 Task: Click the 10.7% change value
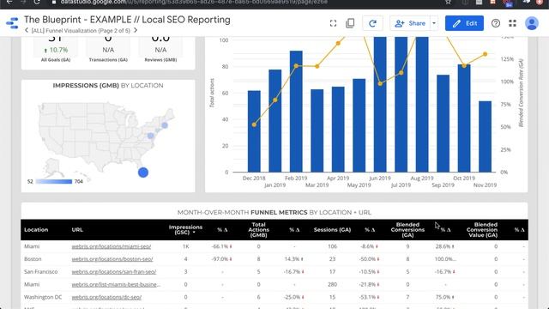click(x=56, y=50)
